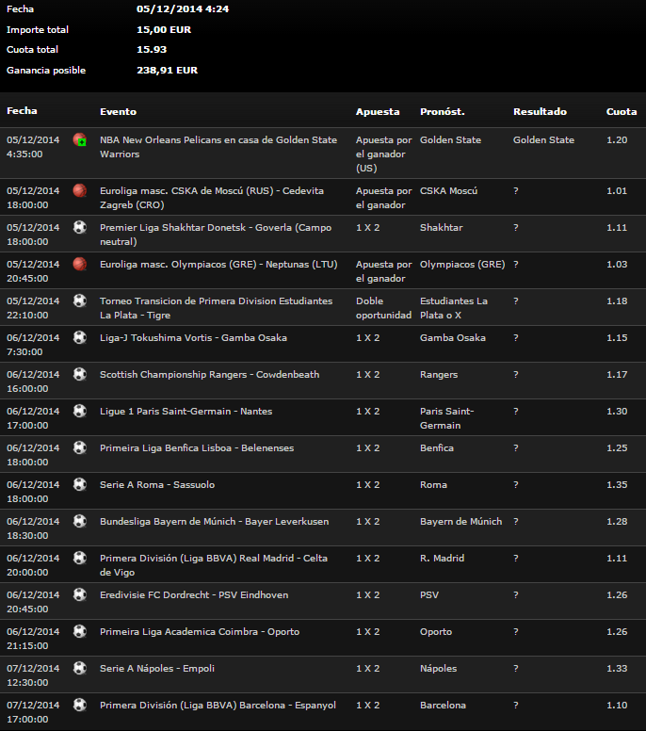
Task: Click the Golden State result cell
Action: (x=543, y=139)
